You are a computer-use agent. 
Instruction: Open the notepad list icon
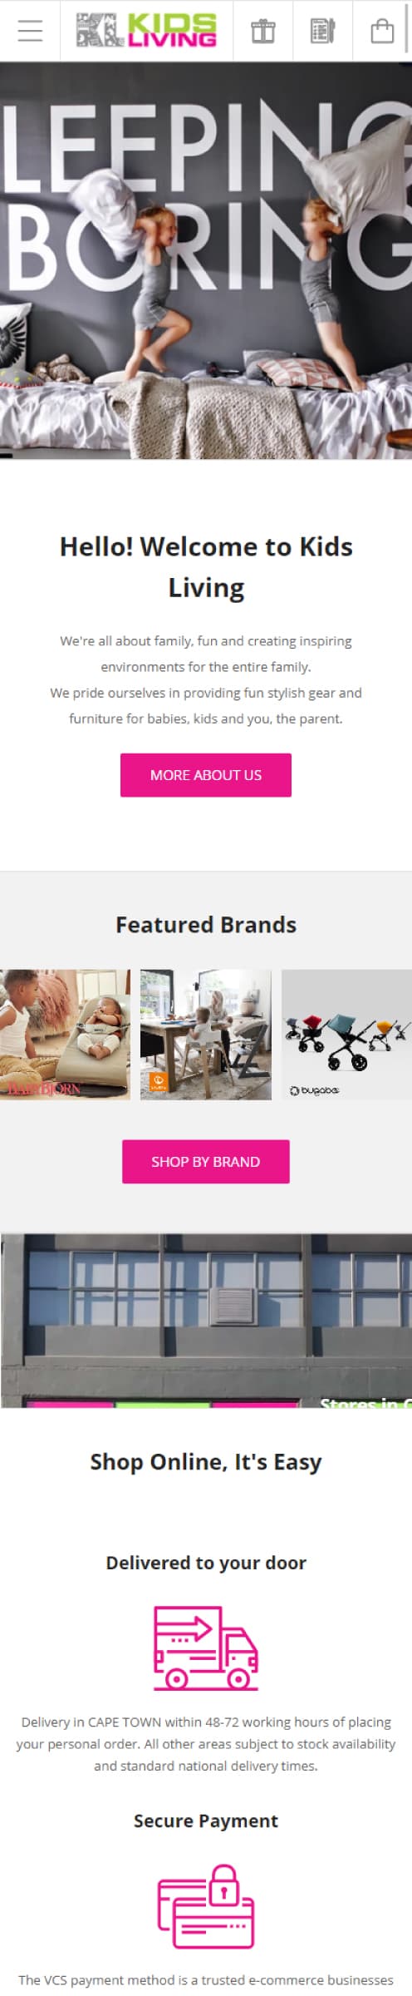[x=322, y=31]
